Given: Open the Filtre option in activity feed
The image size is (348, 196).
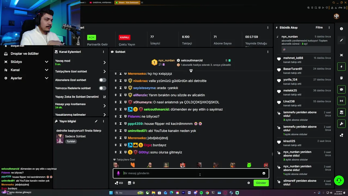Looking at the screenshot, I should coord(319,27).
